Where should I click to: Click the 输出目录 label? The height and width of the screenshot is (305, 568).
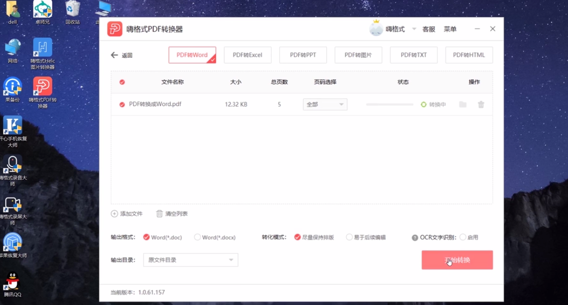point(123,260)
